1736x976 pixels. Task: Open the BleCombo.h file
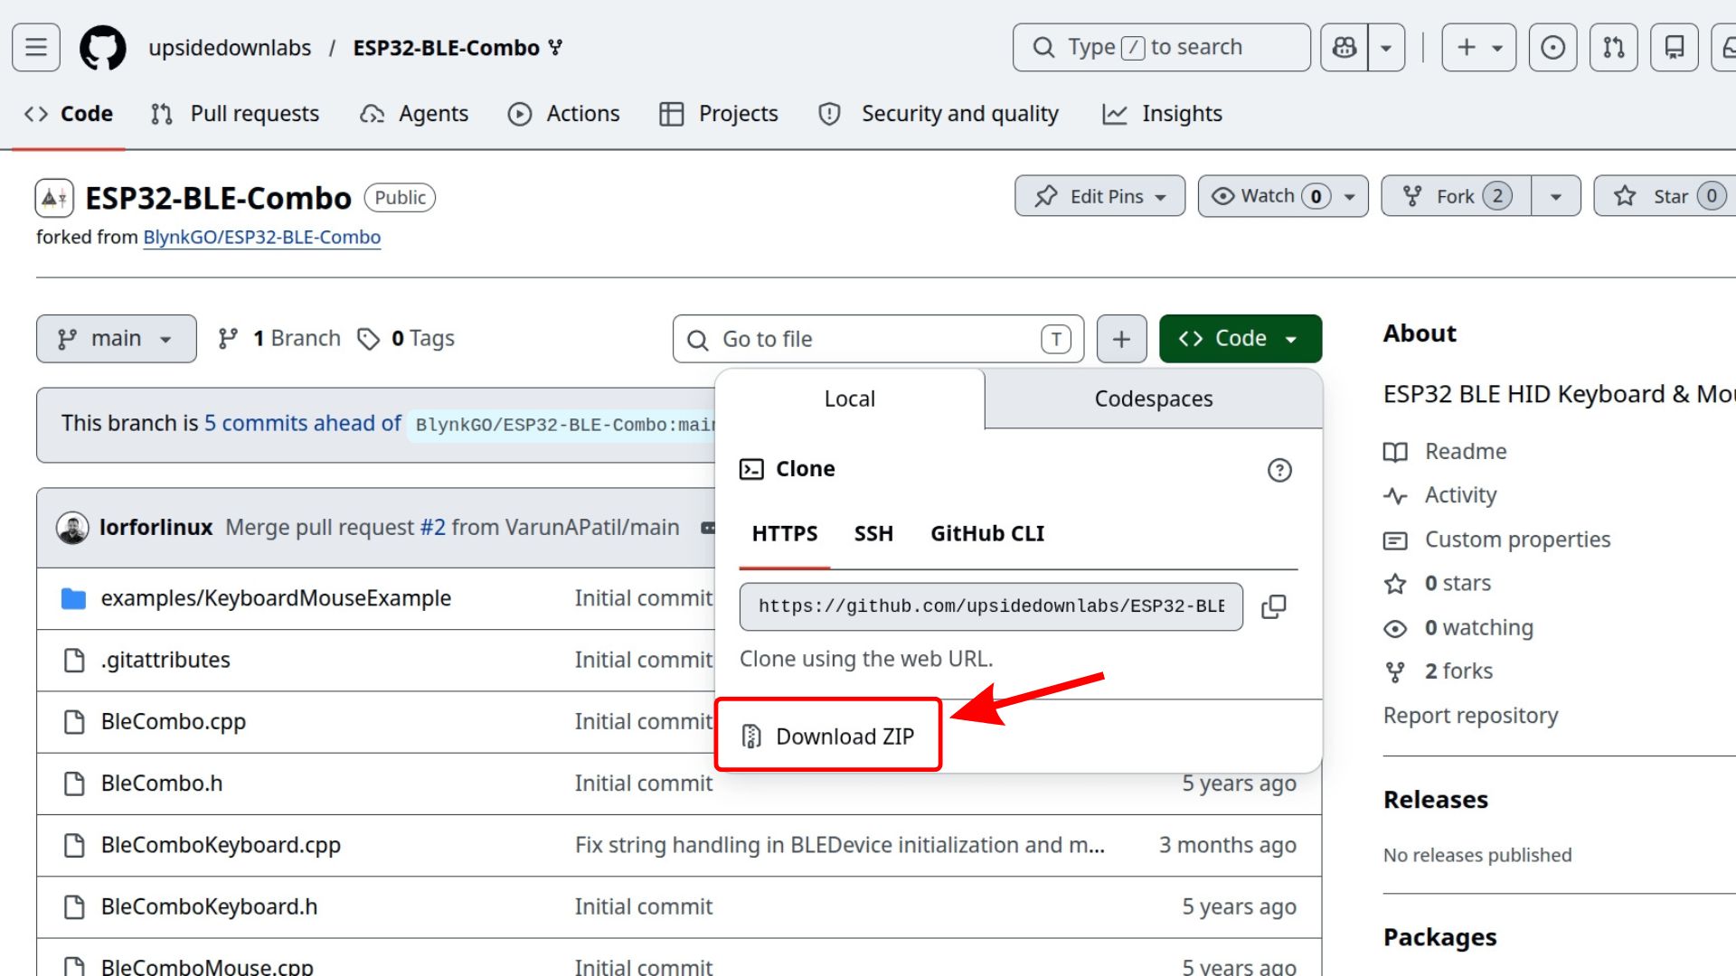click(162, 784)
